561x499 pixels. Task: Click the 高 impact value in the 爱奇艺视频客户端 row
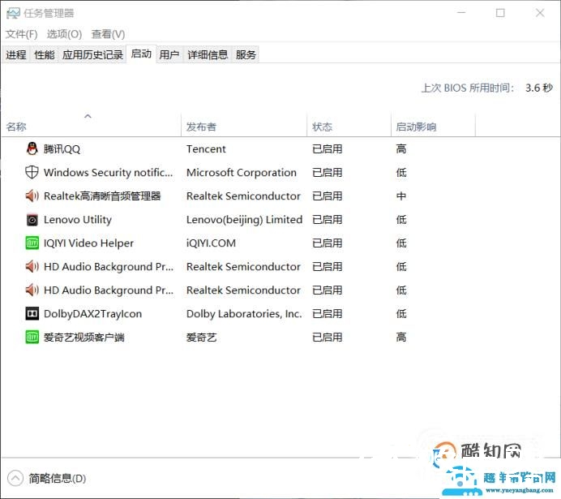pos(401,338)
